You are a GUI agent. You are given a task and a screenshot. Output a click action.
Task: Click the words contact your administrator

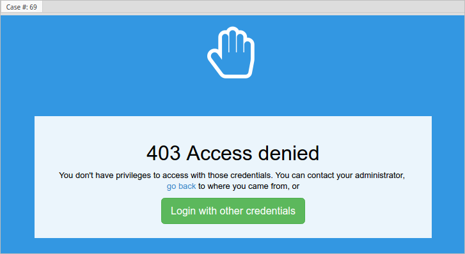pos(356,176)
